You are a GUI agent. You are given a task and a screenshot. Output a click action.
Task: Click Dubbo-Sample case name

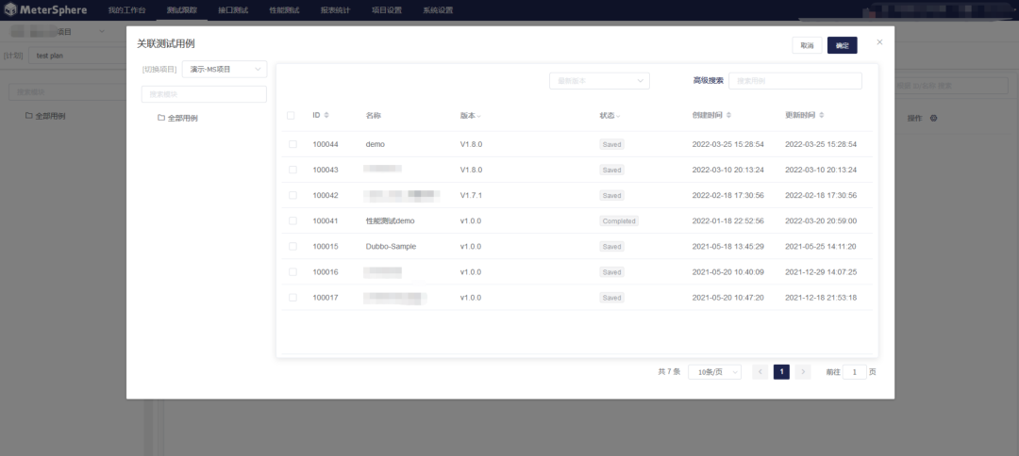[392, 247]
